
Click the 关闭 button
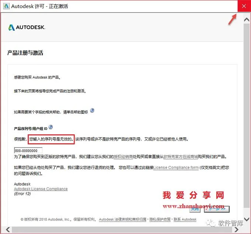click(x=195, y=209)
